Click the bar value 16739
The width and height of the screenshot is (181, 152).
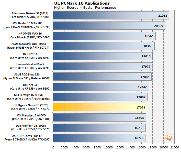pos(139,128)
